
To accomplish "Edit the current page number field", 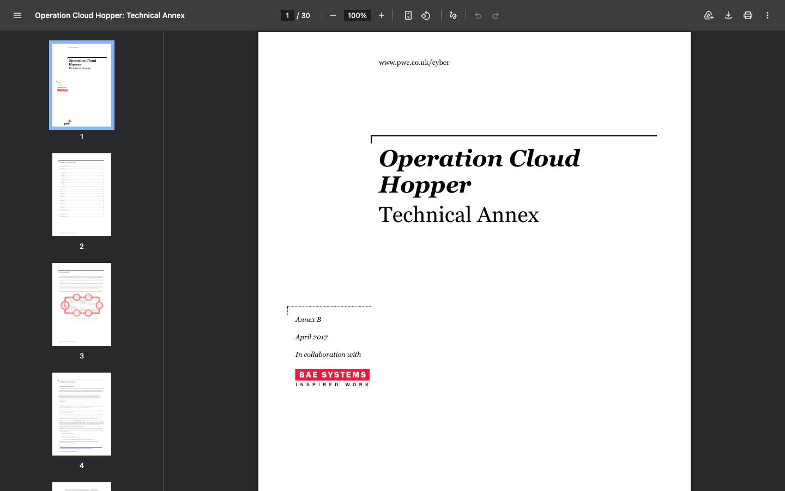I will click(x=287, y=15).
